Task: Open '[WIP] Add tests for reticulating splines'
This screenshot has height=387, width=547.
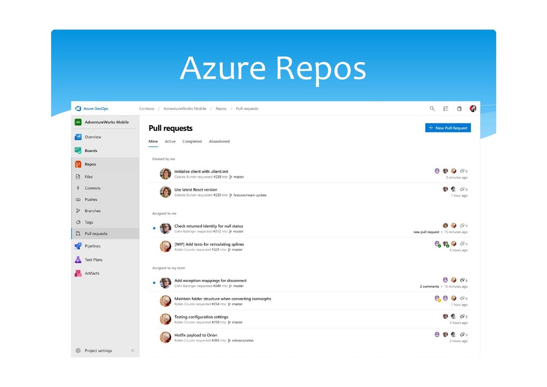Action: coord(209,244)
